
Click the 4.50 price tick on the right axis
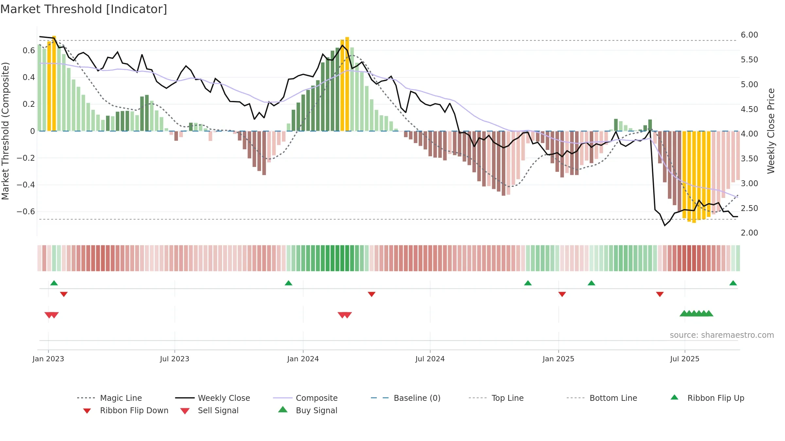point(749,109)
